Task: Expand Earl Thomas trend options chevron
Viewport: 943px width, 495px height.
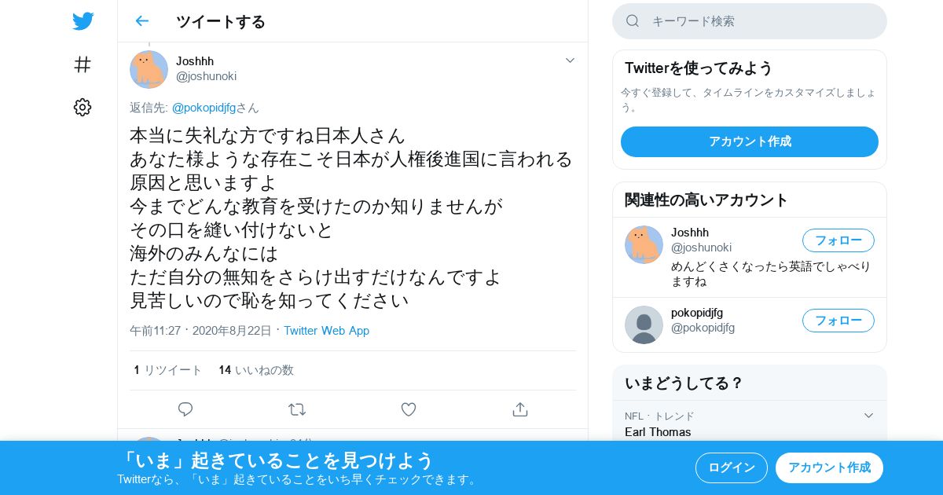Action: 868,416
